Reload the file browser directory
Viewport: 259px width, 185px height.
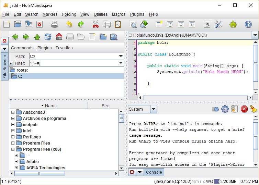(x=48, y=37)
